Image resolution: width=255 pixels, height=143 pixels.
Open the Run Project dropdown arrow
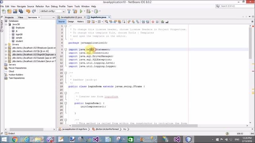[84, 11]
